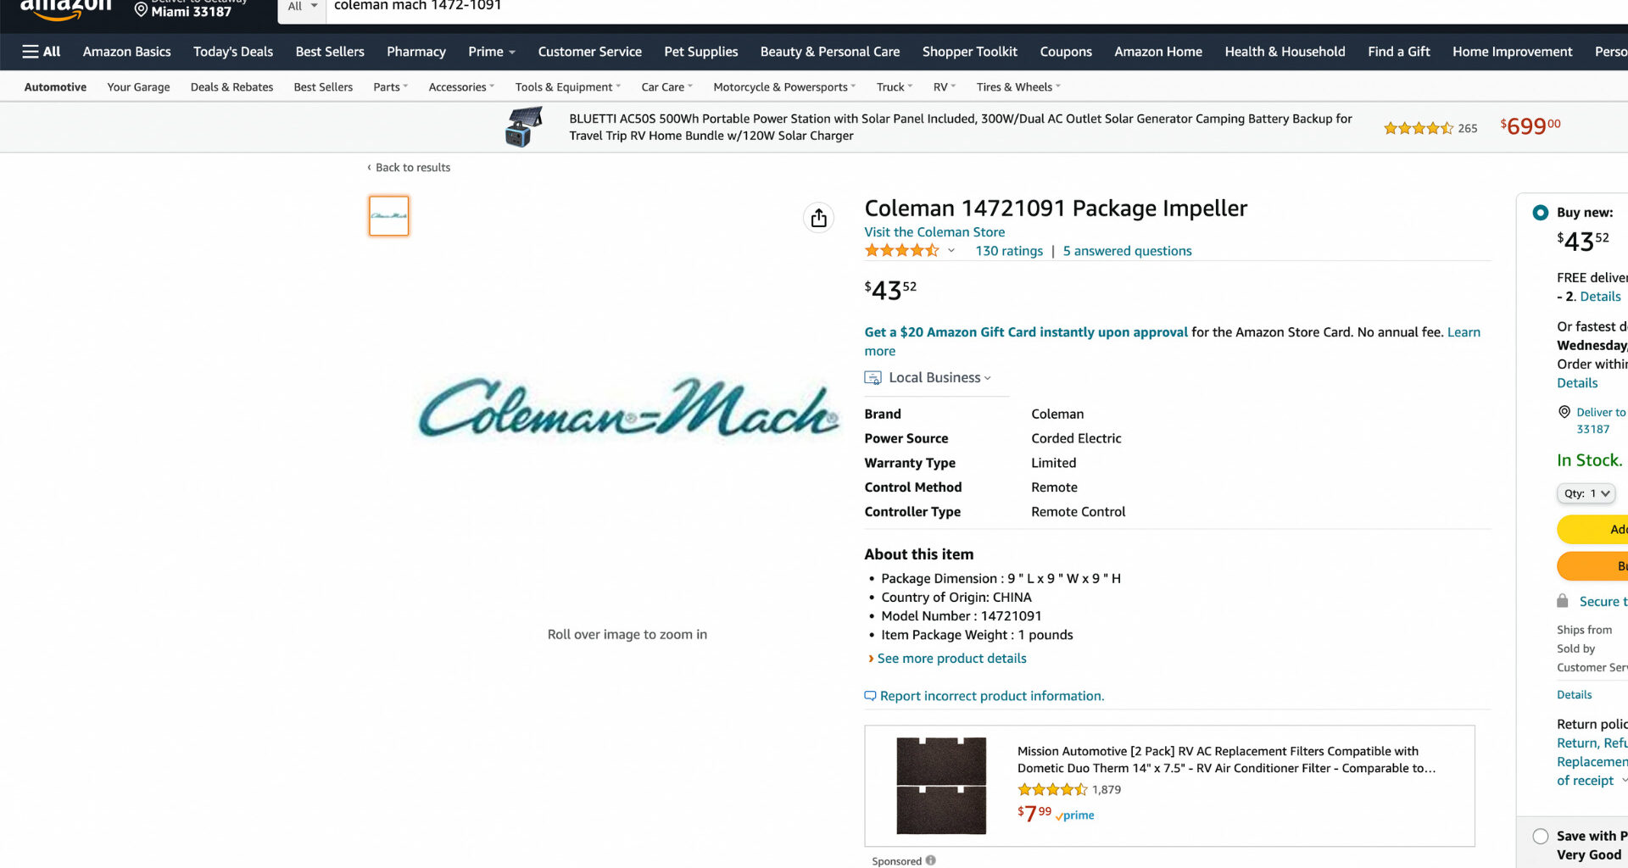The image size is (1628, 868).
Task: Click the See more product details link
Action: click(951, 658)
